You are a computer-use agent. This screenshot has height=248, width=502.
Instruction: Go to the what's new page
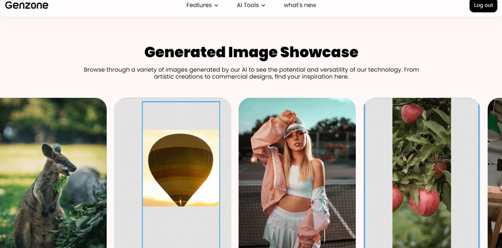click(x=300, y=5)
